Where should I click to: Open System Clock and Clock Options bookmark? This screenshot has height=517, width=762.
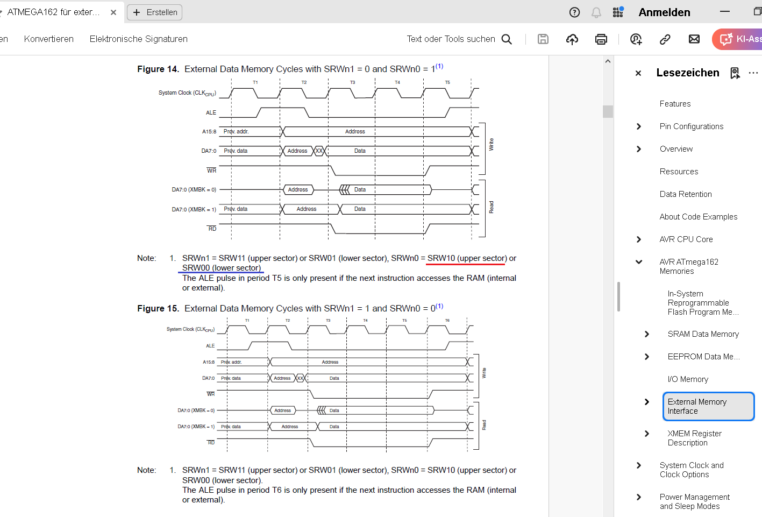(x=692, y=470)
